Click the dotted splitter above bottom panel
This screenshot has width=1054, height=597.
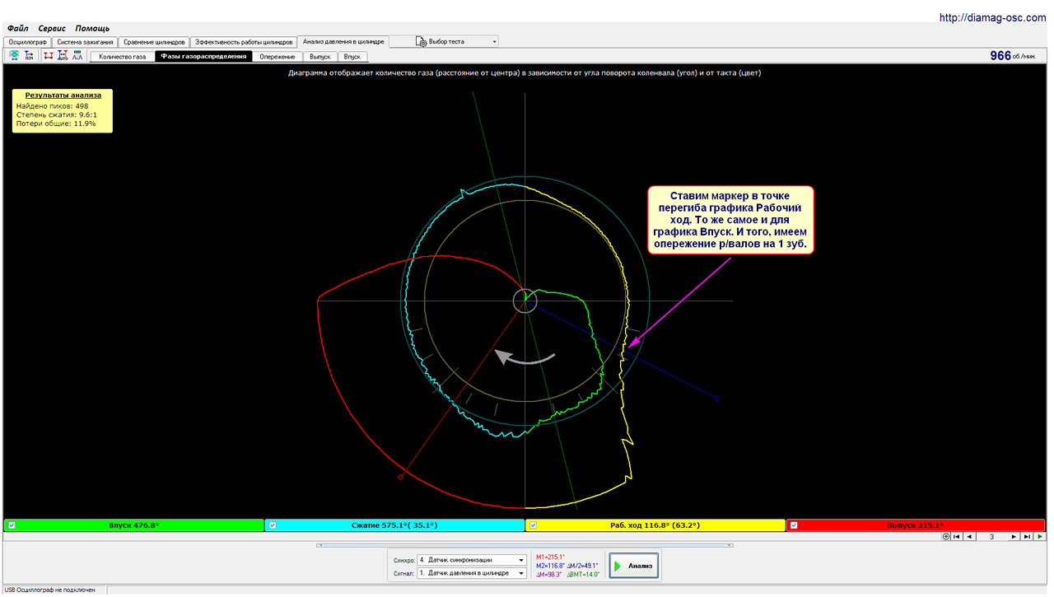525,545
